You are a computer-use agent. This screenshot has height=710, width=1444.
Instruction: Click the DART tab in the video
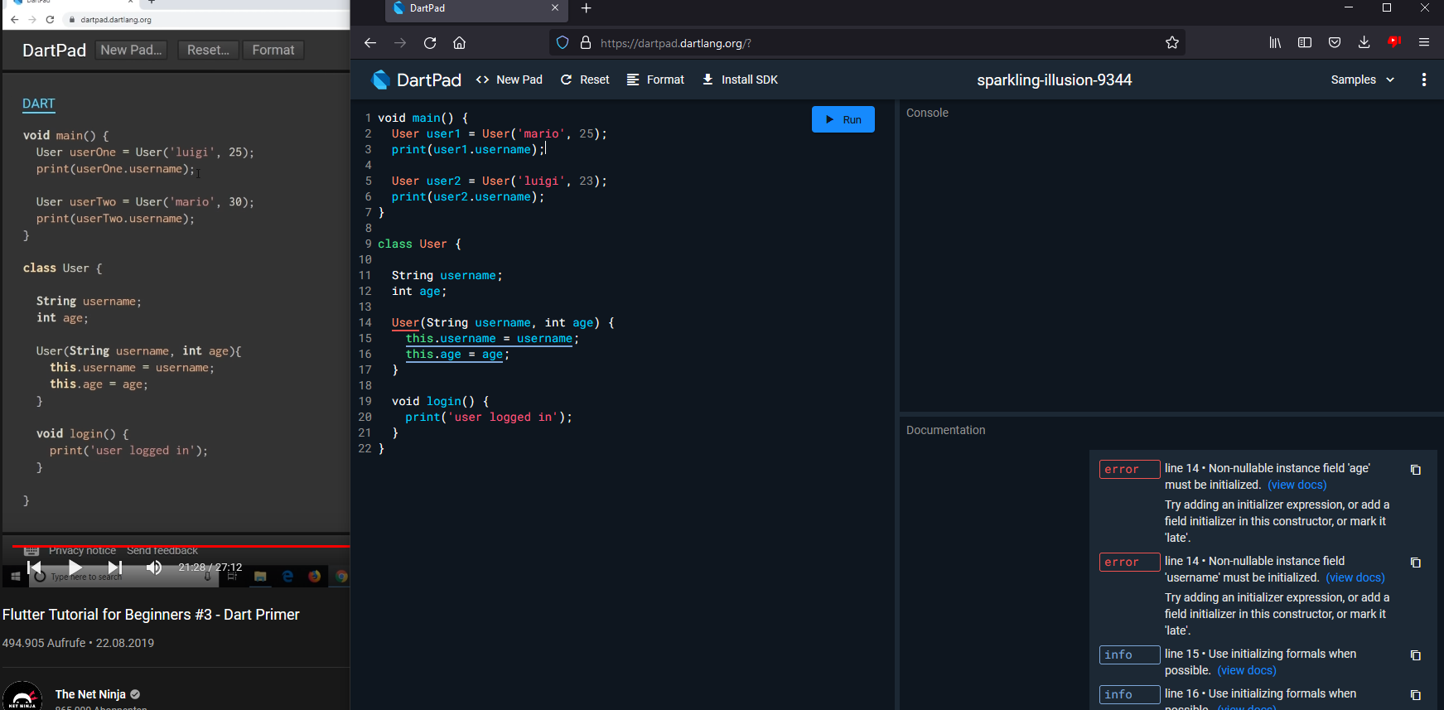pos(39,104)
